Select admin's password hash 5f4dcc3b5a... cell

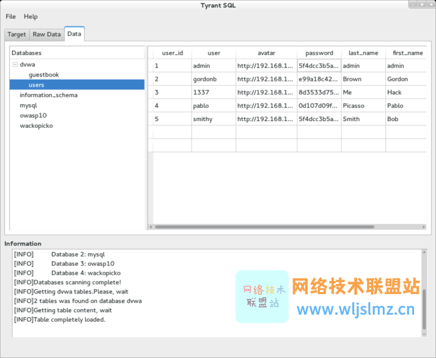tap(319, 66)
